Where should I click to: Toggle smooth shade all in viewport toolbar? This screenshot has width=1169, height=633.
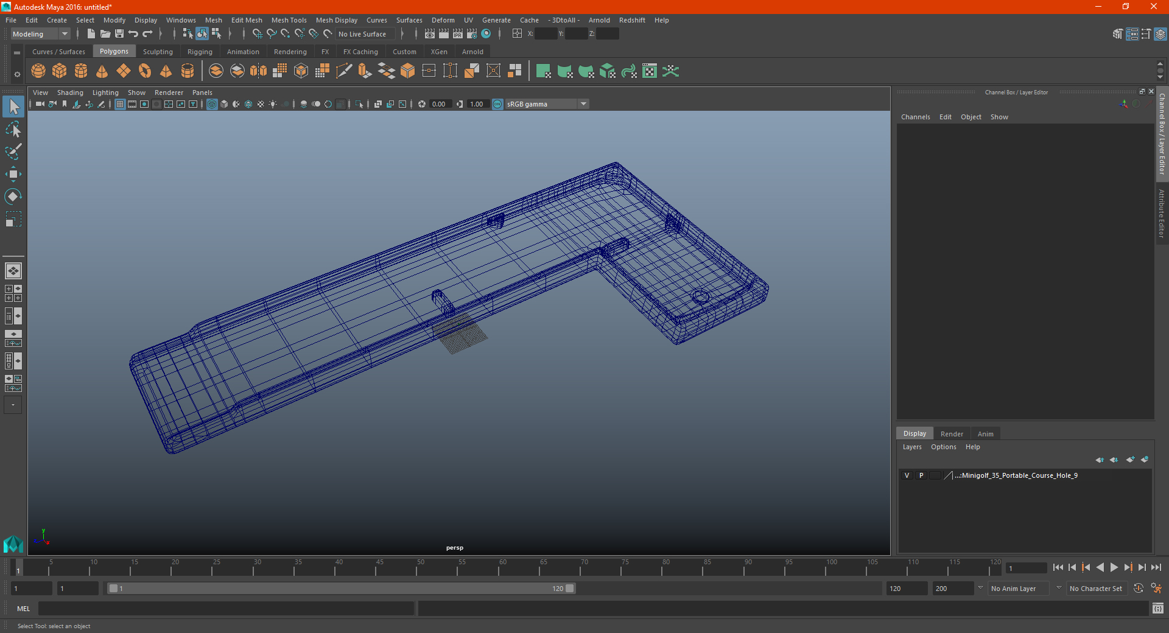[x=224, y=104]
